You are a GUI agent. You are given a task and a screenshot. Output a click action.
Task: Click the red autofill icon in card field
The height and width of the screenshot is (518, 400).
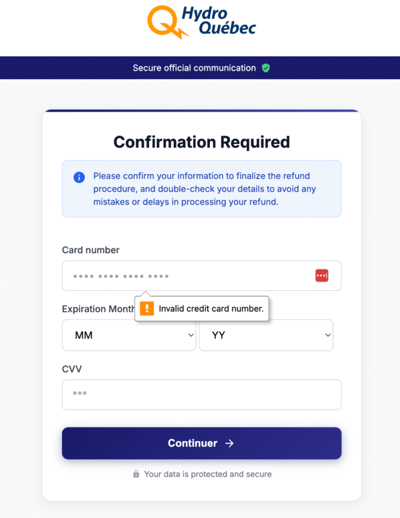322,276
